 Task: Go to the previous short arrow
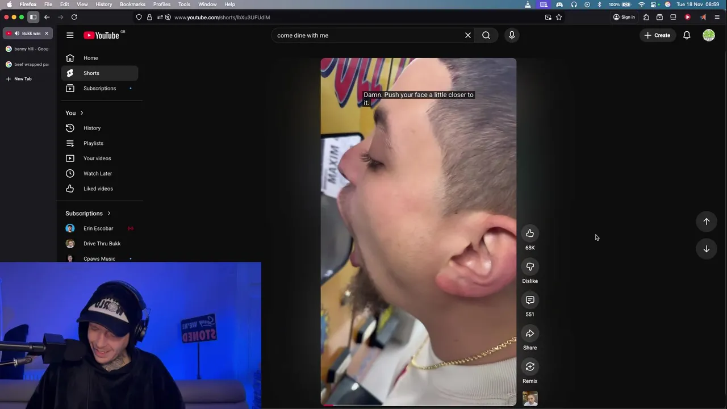(707, 222)
